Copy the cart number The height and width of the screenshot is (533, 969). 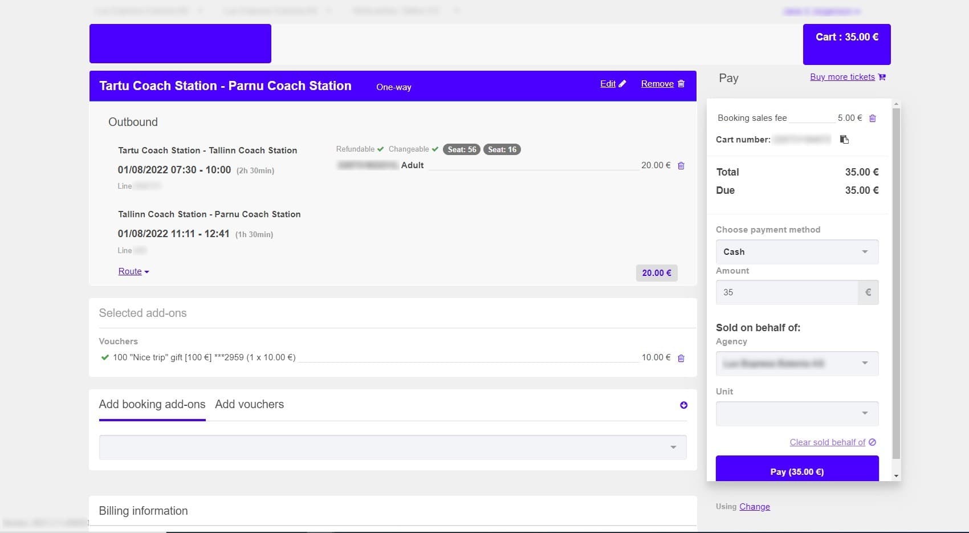coord(844,140)
